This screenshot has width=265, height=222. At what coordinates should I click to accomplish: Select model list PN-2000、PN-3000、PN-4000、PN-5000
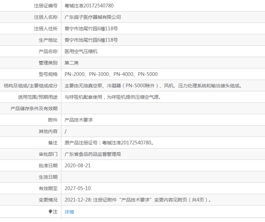click(111, 74)
